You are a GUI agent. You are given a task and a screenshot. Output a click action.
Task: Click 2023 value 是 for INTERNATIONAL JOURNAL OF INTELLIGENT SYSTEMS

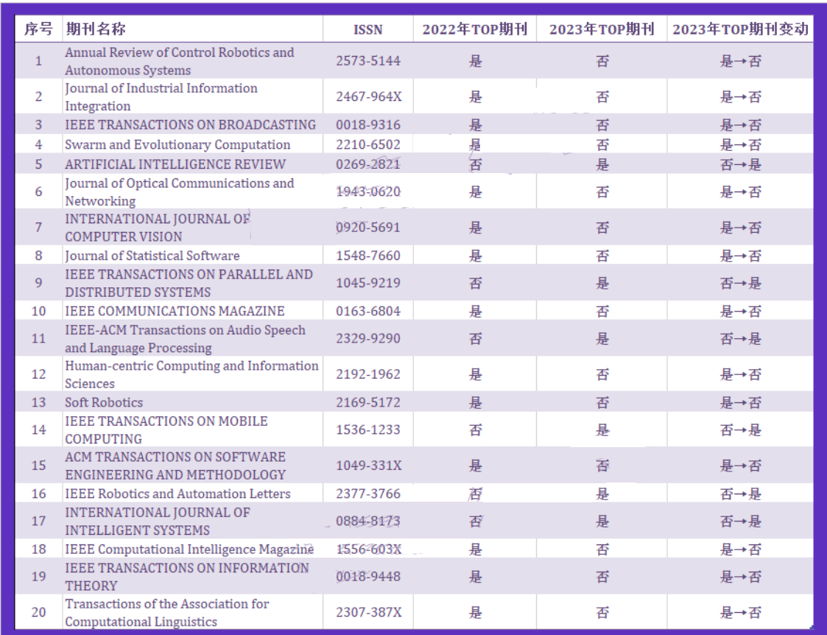[x=602, y=521]
